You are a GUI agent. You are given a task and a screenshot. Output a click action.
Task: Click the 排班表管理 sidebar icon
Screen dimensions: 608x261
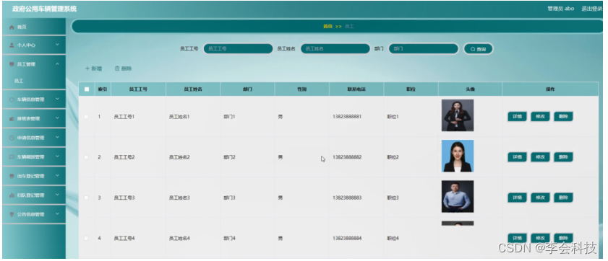12,119
